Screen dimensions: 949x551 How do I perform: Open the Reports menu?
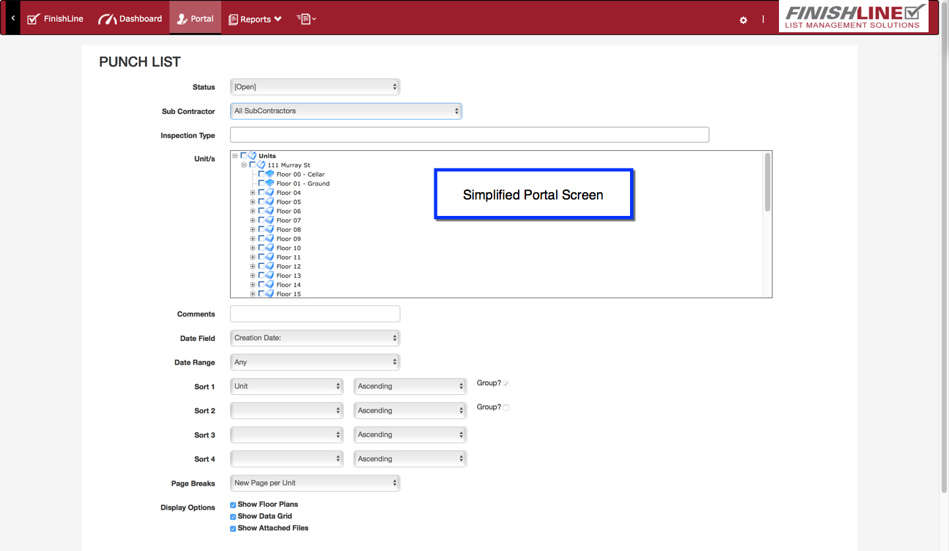pos(255,19)
